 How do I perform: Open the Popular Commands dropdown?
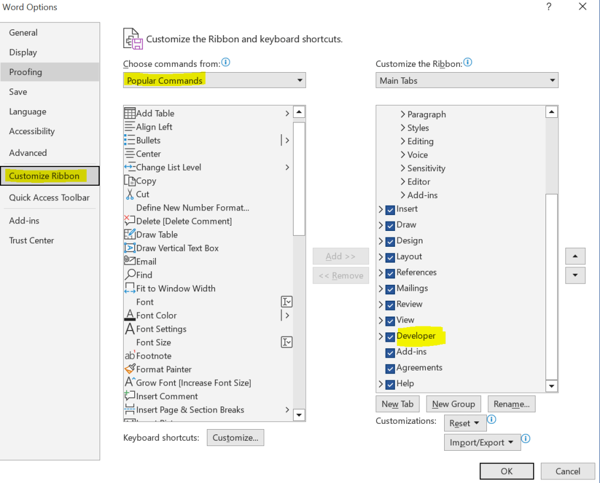pos(214,80)
